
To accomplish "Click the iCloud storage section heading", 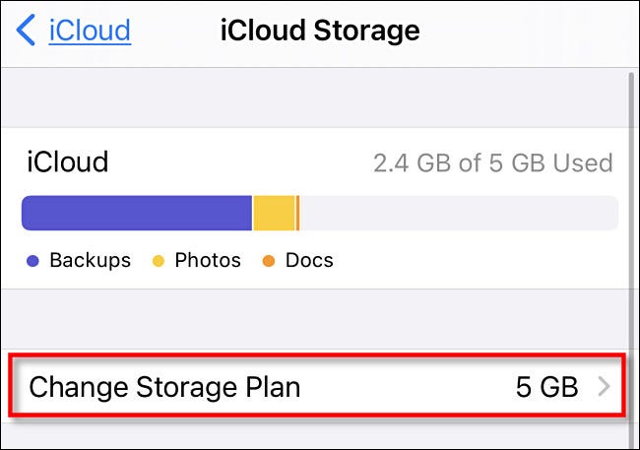I will pos(68,161).
